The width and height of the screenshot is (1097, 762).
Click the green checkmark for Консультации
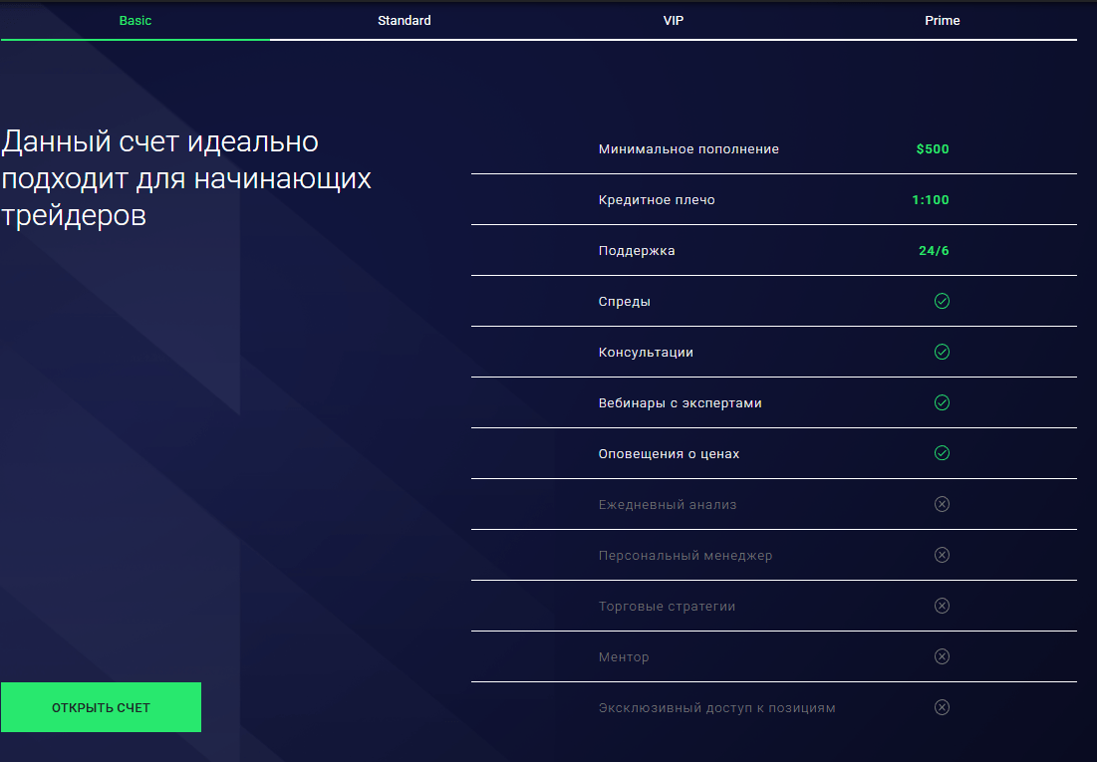click(942, 352)
